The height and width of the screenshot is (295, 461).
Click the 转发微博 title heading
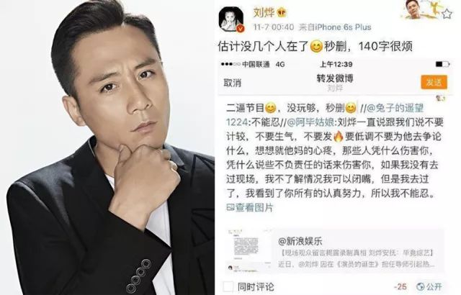(x=335, y=78)
